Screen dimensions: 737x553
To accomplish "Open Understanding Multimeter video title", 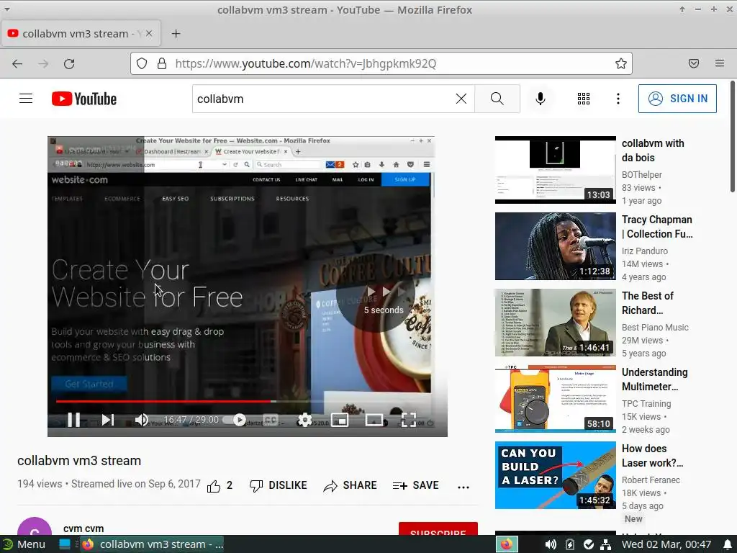I will click(x=654, y=379).
